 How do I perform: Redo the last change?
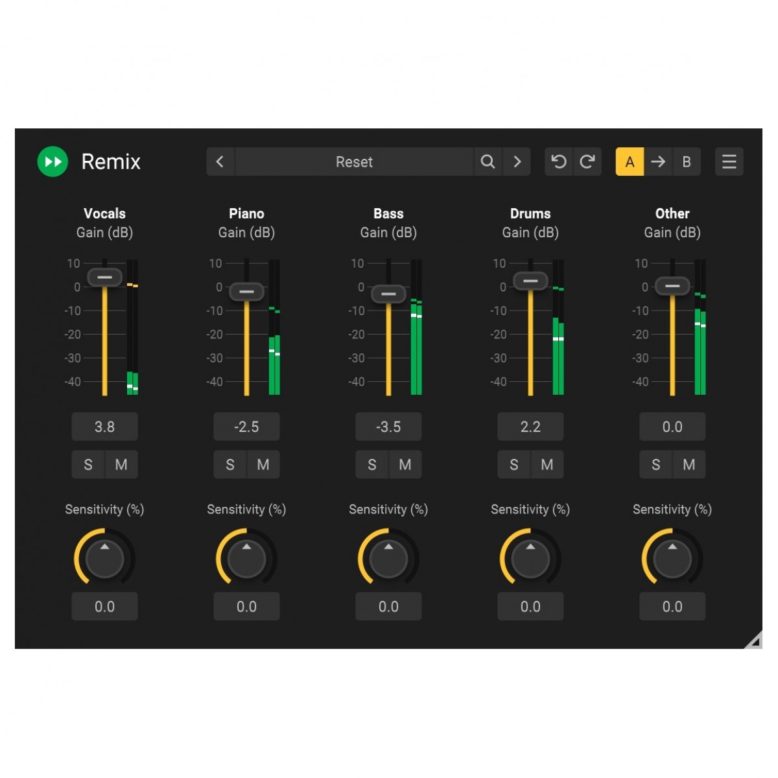click(x=587, y=161)
